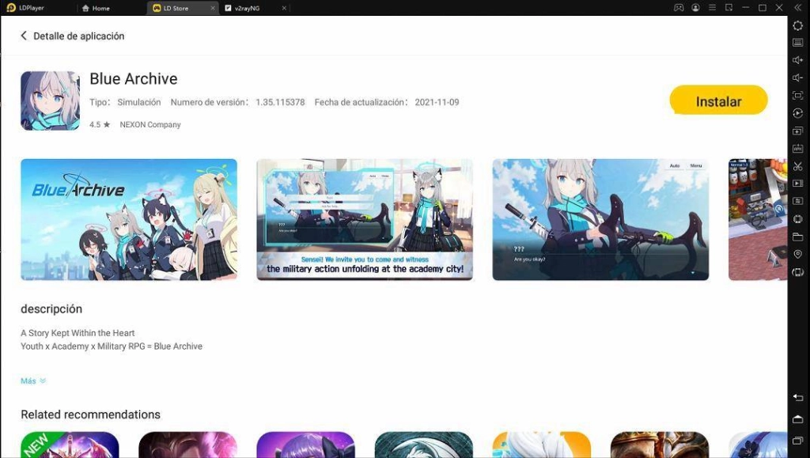Open the dark red character recommended app
This screenshot has height=458, width=810.
[187, 445]
